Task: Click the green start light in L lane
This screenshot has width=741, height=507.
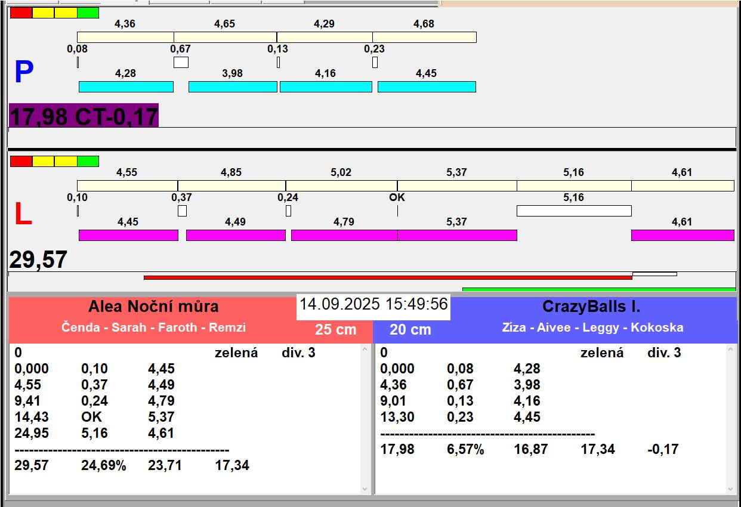Action: [x=88, y=161]
